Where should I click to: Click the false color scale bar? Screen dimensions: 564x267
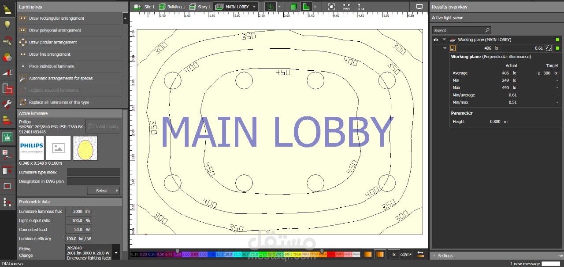coord(246,254)
